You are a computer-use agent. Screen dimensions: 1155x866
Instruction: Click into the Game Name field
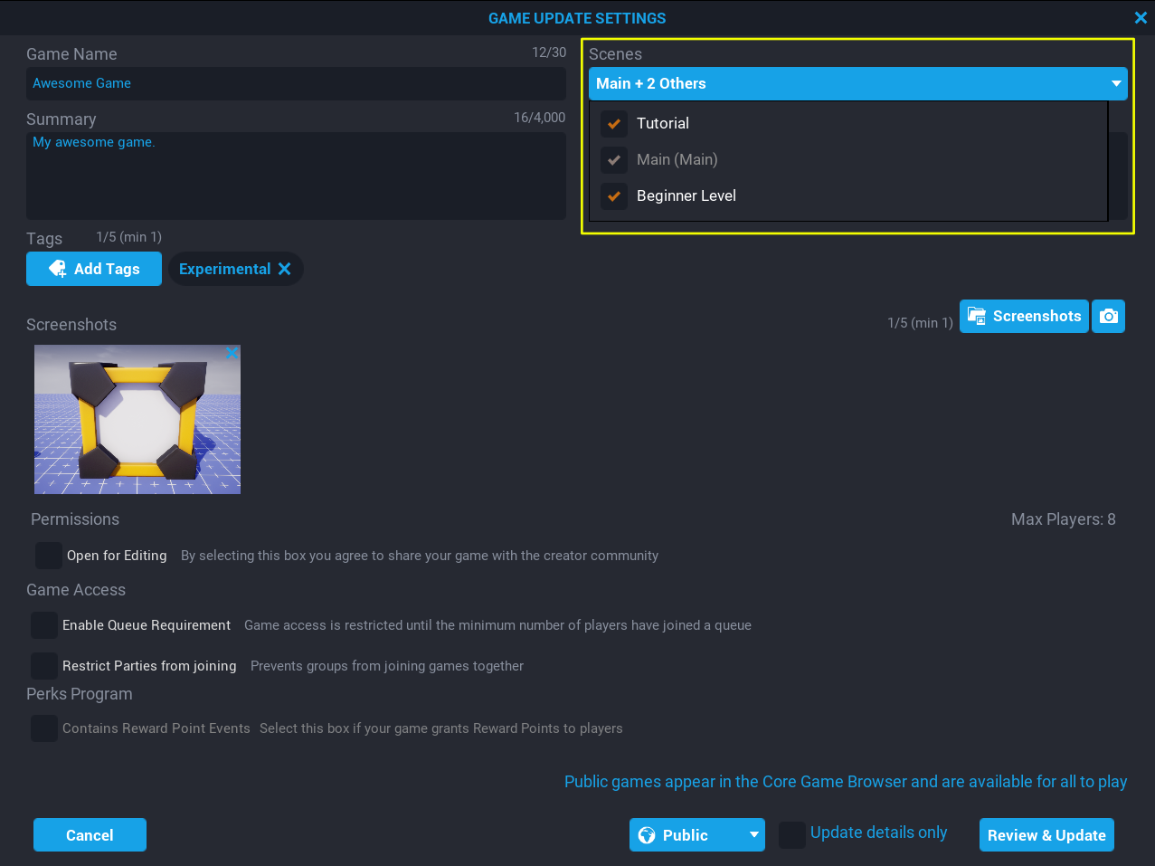296,83
